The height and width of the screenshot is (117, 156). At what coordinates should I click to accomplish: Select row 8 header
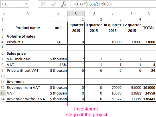(x=3, y=65)
